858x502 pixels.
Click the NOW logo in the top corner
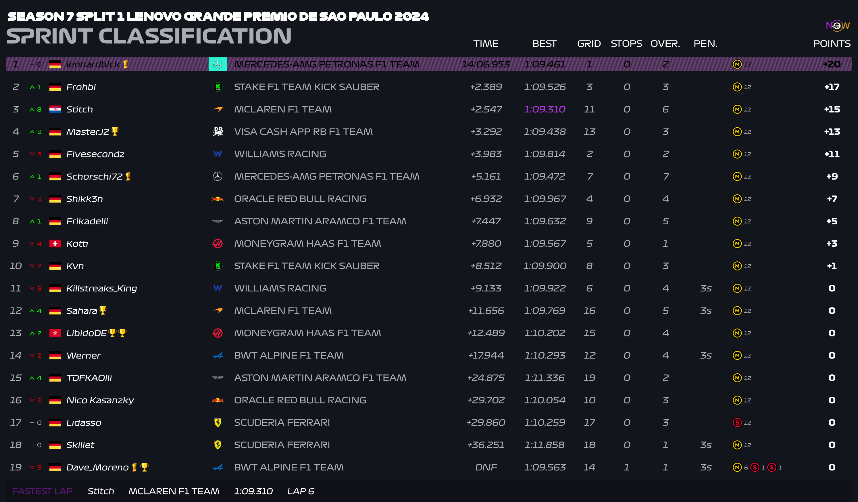pyautogui.click(x=838, y=26)
